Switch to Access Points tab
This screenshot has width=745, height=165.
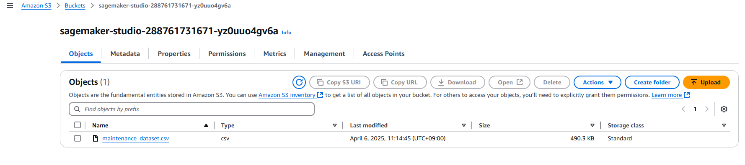pyautogui.click(x=384, y=54)
